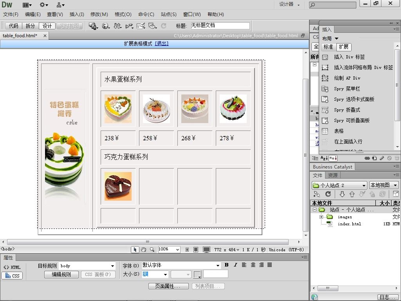Viewport: 401px width, 301px height.
Task: Open the layout menu icon in title bar
Action: [27, 5]
